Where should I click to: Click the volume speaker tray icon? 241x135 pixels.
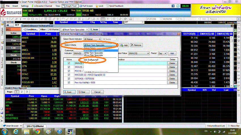[215, 132]
